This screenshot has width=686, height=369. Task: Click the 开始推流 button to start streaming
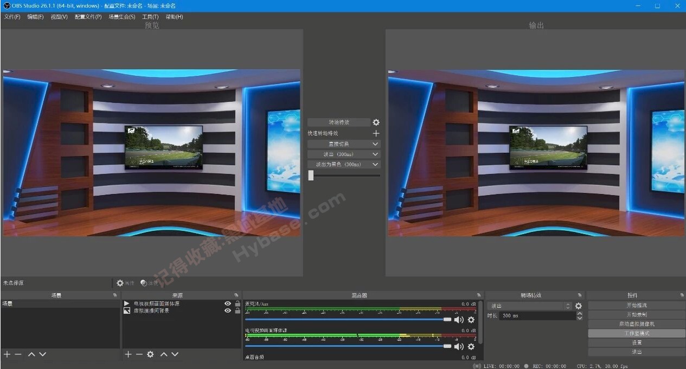point(636,305)
